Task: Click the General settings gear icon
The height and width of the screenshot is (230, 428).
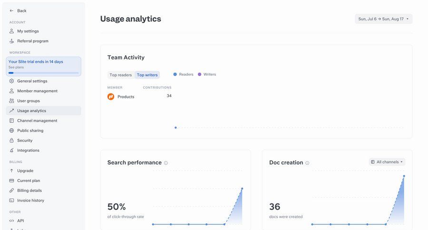Action: tap(11, 81)
